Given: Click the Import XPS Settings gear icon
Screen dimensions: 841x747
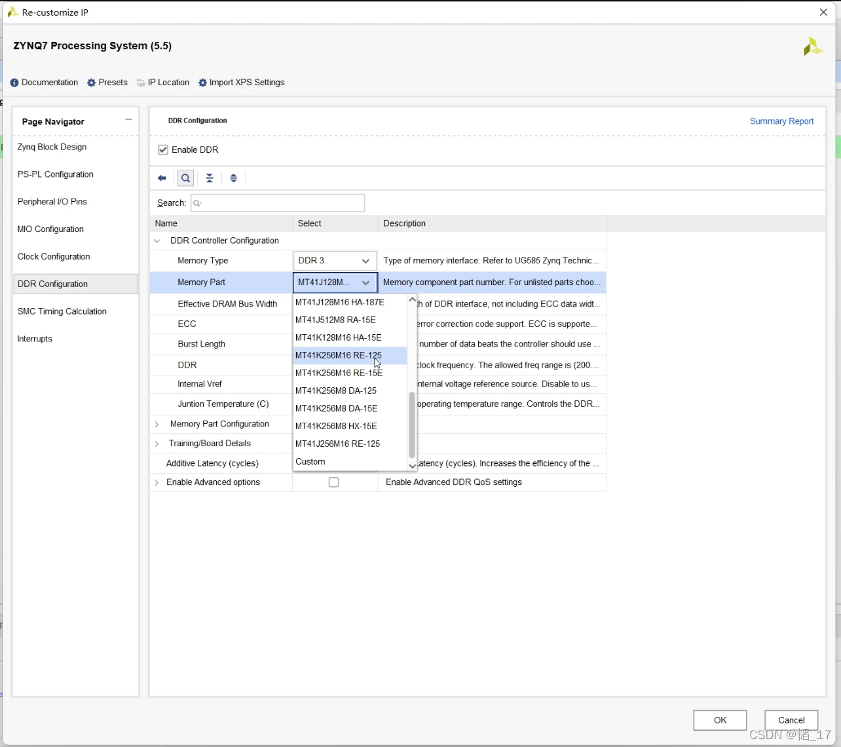Looking at the screenshot, I should click(x=203, y=83).
